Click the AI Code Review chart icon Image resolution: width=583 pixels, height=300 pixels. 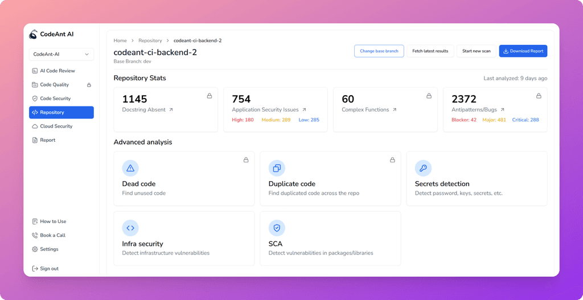[35, 71]
